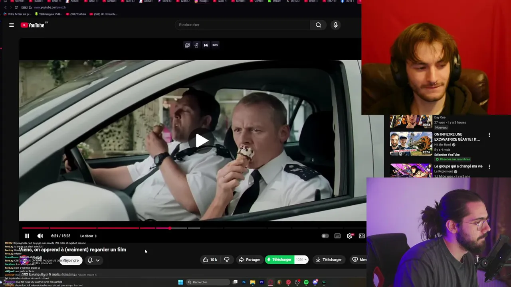Click the search magnifier button

click(318, 25)
